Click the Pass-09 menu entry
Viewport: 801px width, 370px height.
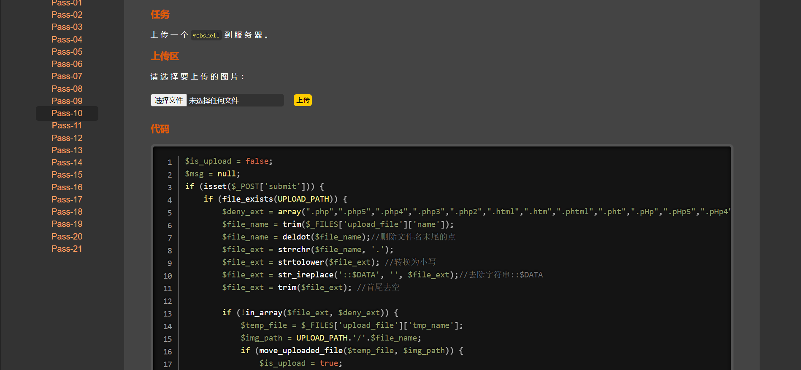pos(67,101)
